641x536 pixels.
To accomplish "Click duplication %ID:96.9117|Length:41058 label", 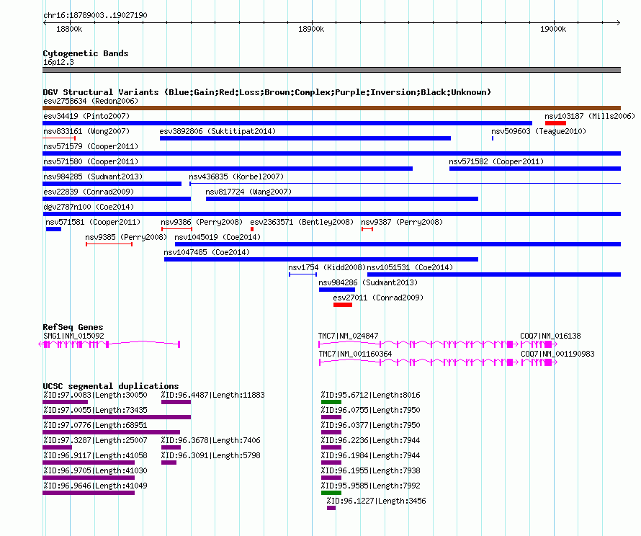I will (95, 455).
